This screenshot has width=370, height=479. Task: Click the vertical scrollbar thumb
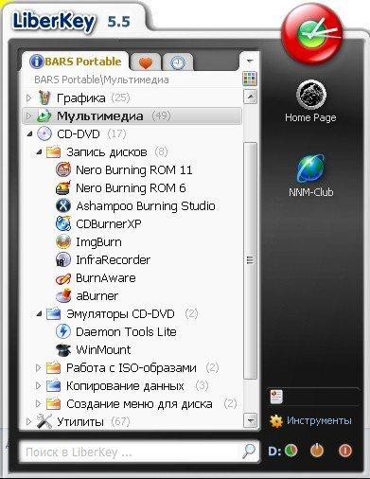coord(251,260)
